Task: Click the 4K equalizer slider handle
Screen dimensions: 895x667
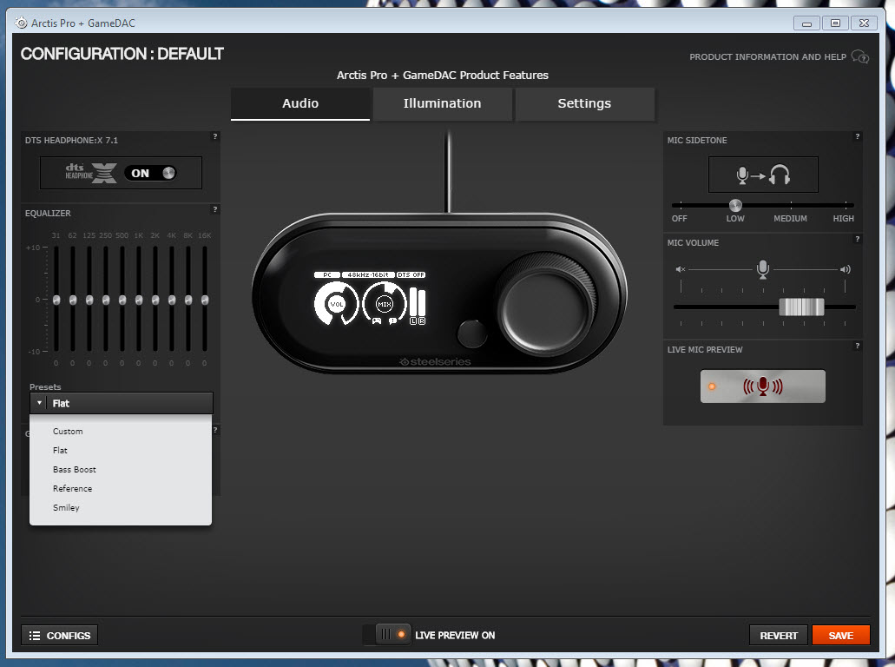Action: click(x=172, y=300)
